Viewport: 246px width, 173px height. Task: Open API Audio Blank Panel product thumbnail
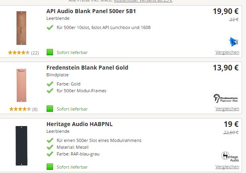point(22,28)
